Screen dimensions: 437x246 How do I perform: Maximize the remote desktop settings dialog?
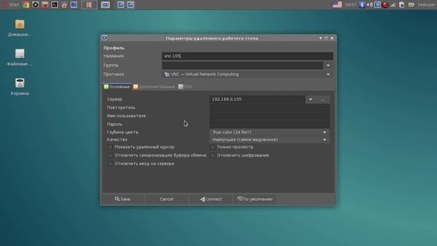pyautogui.click(x=326, y=38)
